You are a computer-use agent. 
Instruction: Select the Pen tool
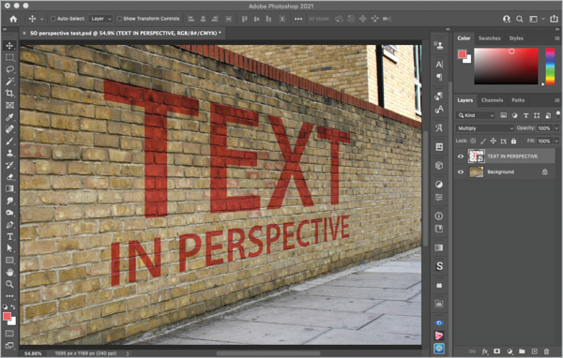click(9, 225)
